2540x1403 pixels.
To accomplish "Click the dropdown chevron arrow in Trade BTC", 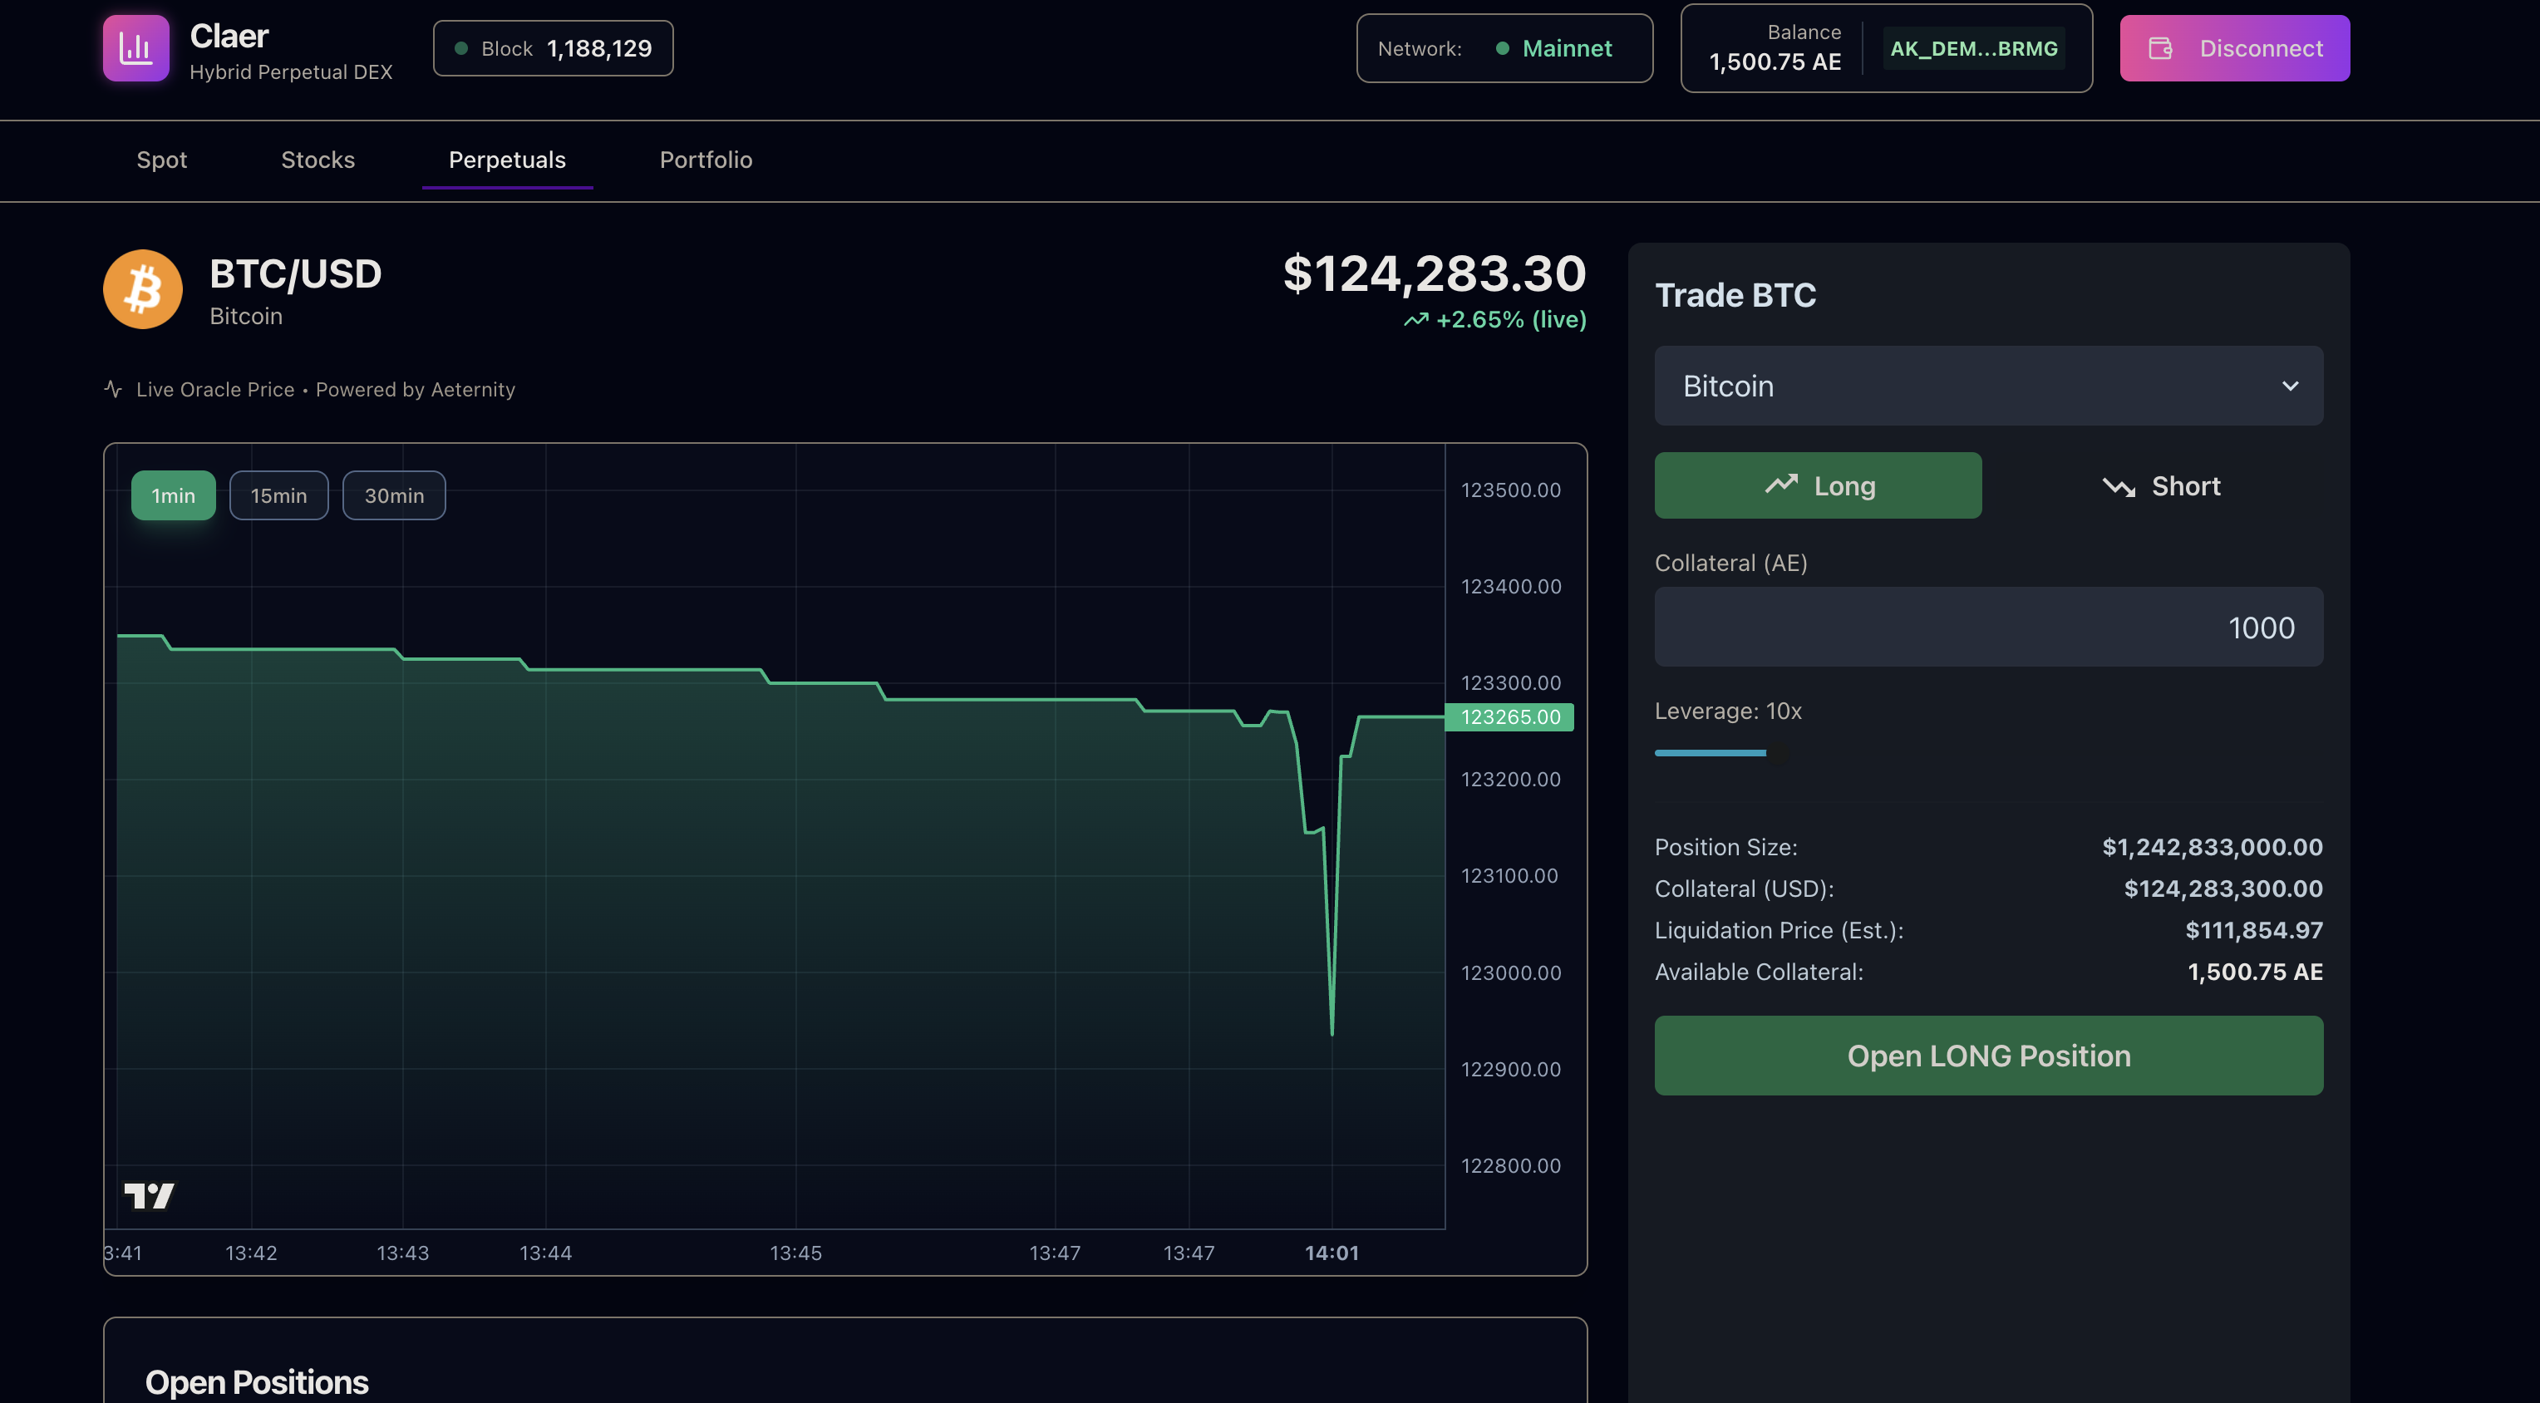I will point(2290,386).
